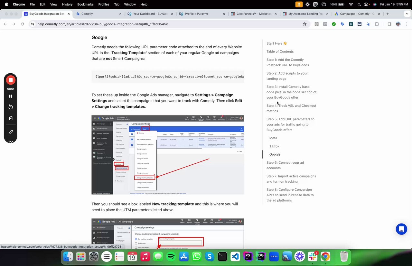This screenshot has width=412, height=266.
Task: Select the Google subsection in sidebar
Action: coord(275,154)
